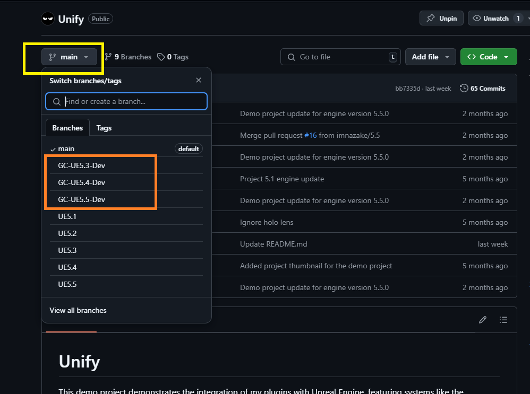Choose the UE5.1 branch
530x394 pixels.
(x=126, y=216)
